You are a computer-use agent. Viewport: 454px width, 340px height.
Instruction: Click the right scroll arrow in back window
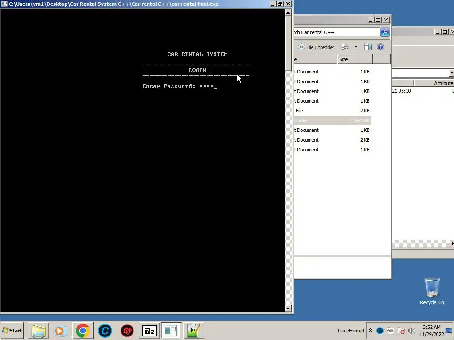pyautogui.click(x=452, y=244)
